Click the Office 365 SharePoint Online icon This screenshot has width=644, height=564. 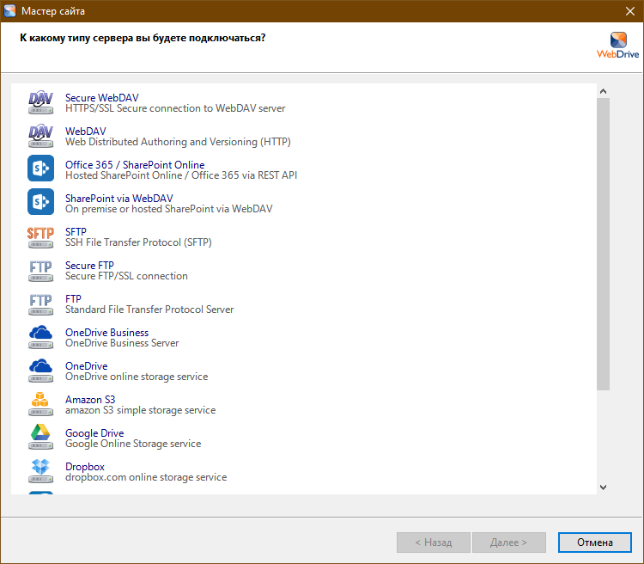tap(41, 169)
